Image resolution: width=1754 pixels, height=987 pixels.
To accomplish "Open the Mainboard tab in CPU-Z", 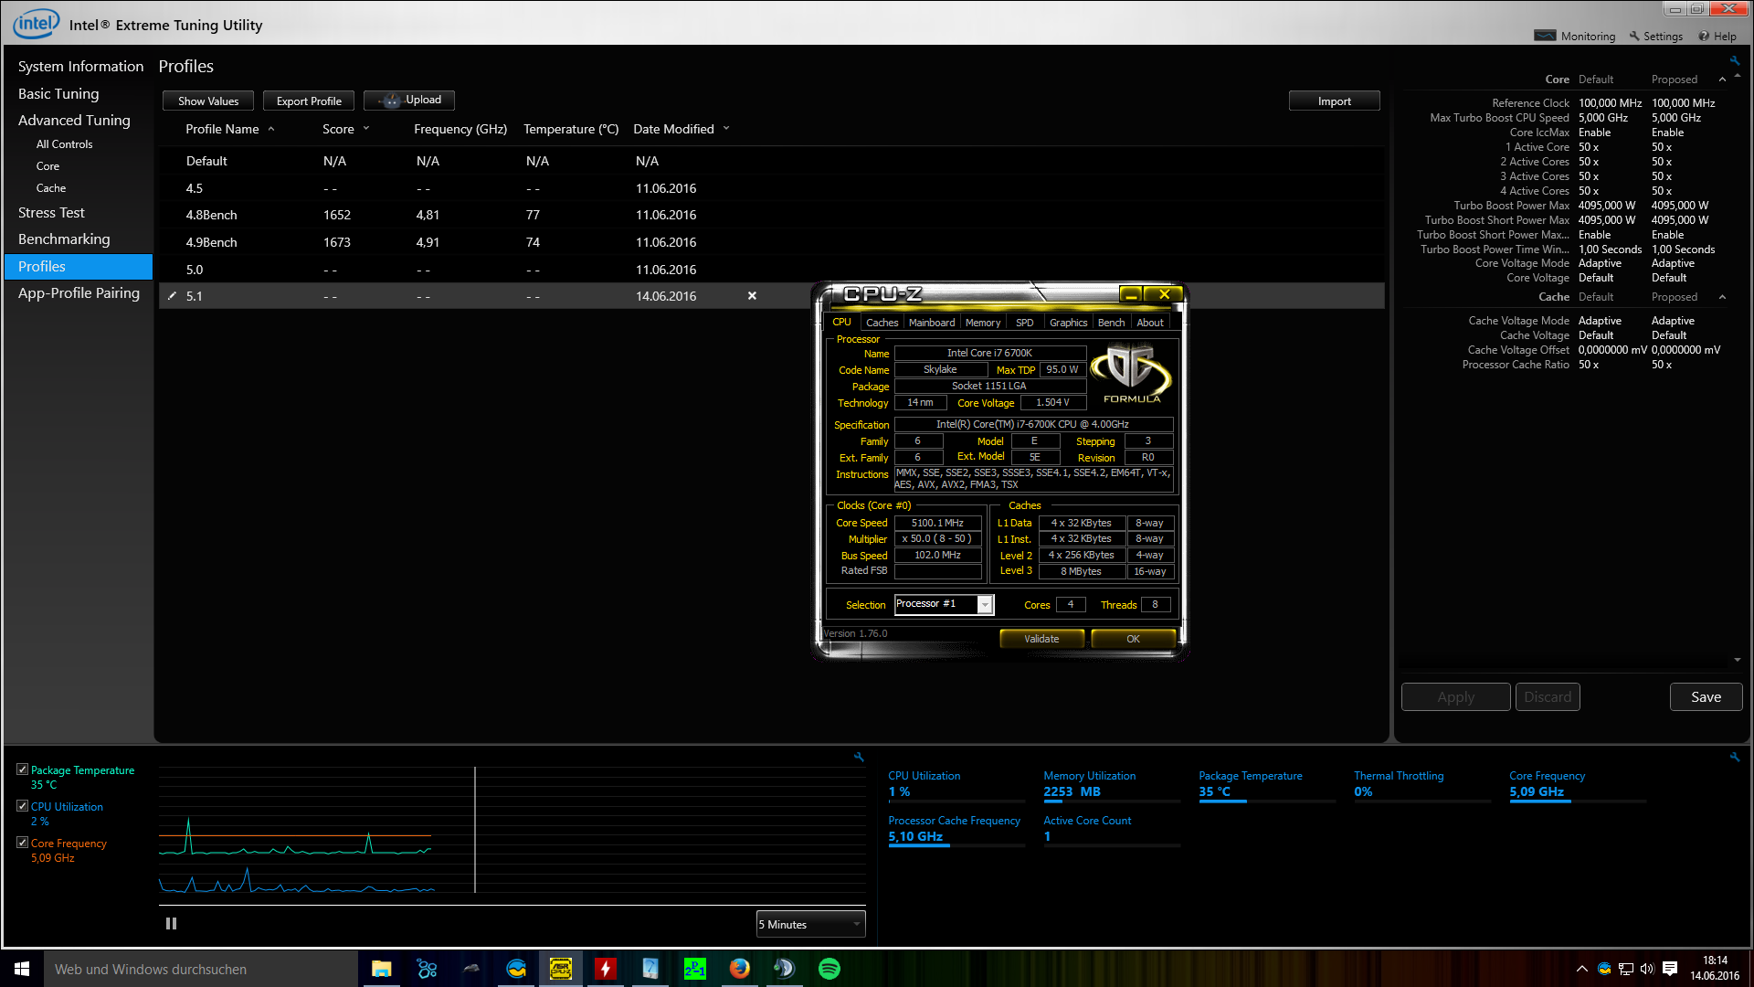I will [x=932, y=323].
